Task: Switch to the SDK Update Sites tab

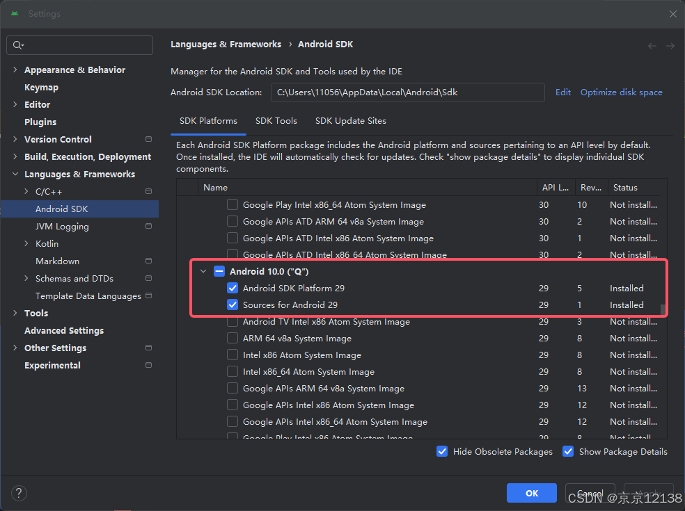Action: 351,121
